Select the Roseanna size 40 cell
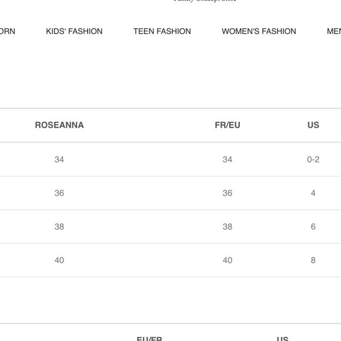This screenshot has width=341, height=341. pyautogui.click(x=59, y=260)
